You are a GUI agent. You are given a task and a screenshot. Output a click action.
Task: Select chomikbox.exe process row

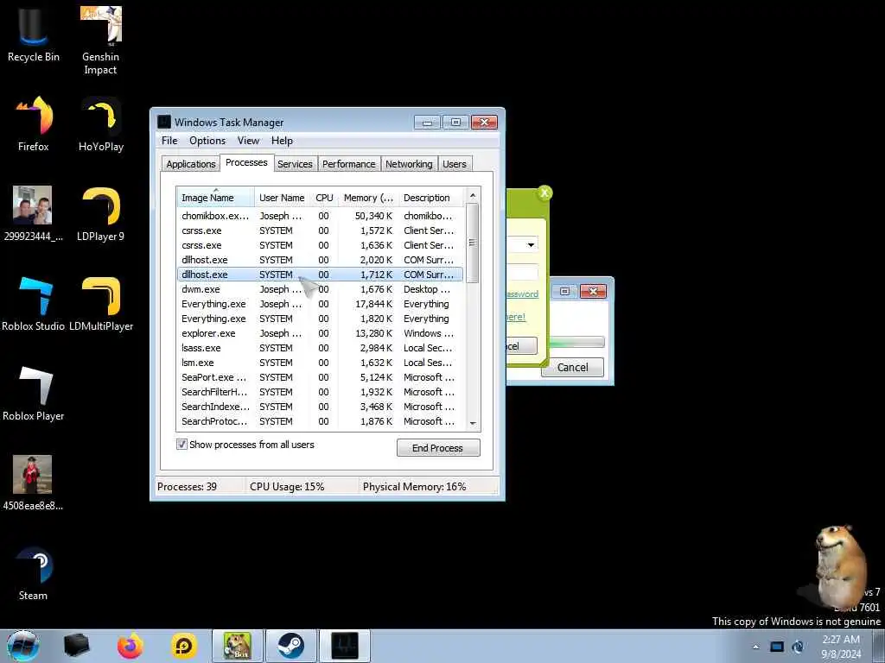[320, 216]
